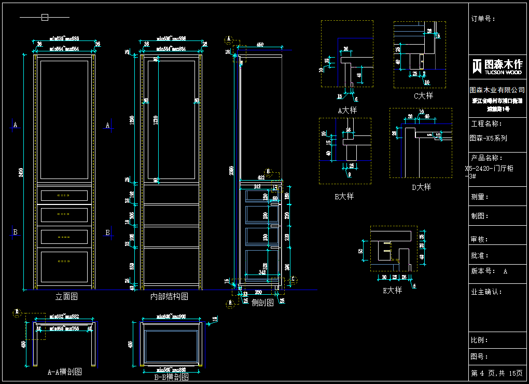The image size is (529, 384).
Task: Select the E大样 detail drawing
Action: (393, 249)
